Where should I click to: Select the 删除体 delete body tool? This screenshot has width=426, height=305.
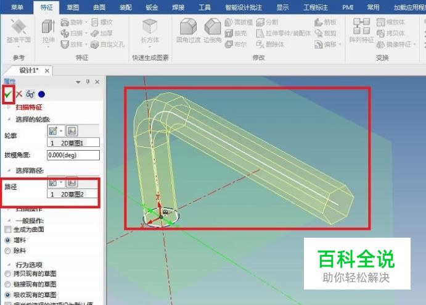click(270, 44)
